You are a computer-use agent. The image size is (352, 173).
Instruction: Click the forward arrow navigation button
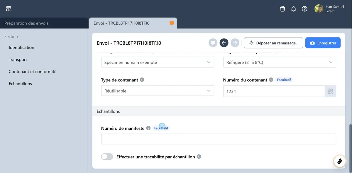point(235,43)
